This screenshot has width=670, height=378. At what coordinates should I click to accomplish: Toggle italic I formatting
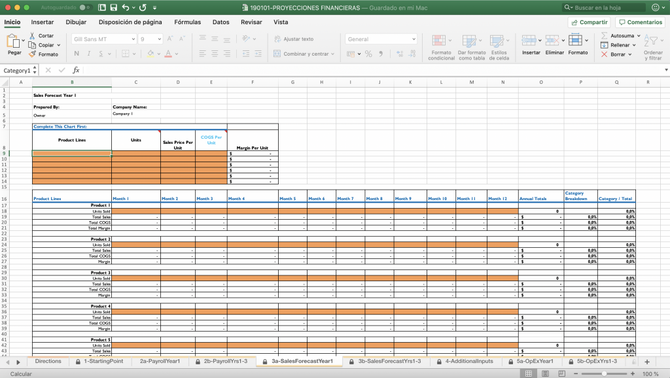coord(89,54)
